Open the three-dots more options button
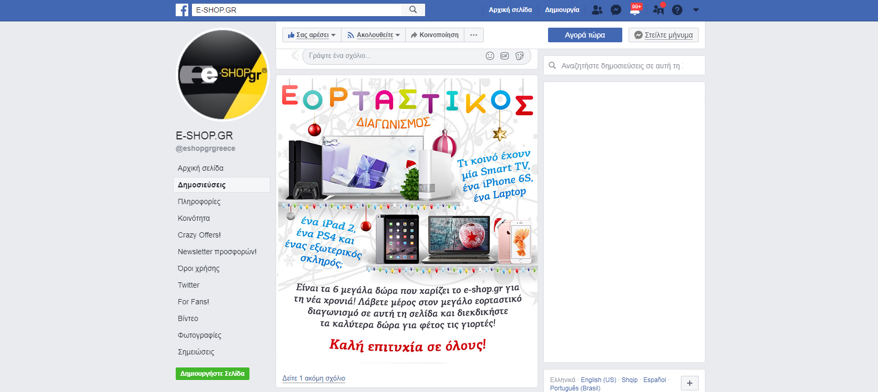This screenshot has width=878, height=392. (x=474, y=35)
